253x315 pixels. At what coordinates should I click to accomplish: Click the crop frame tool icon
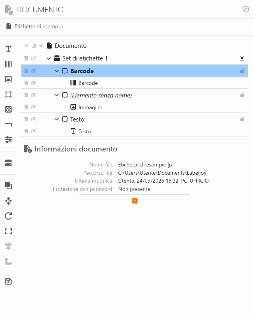(8, 95)
